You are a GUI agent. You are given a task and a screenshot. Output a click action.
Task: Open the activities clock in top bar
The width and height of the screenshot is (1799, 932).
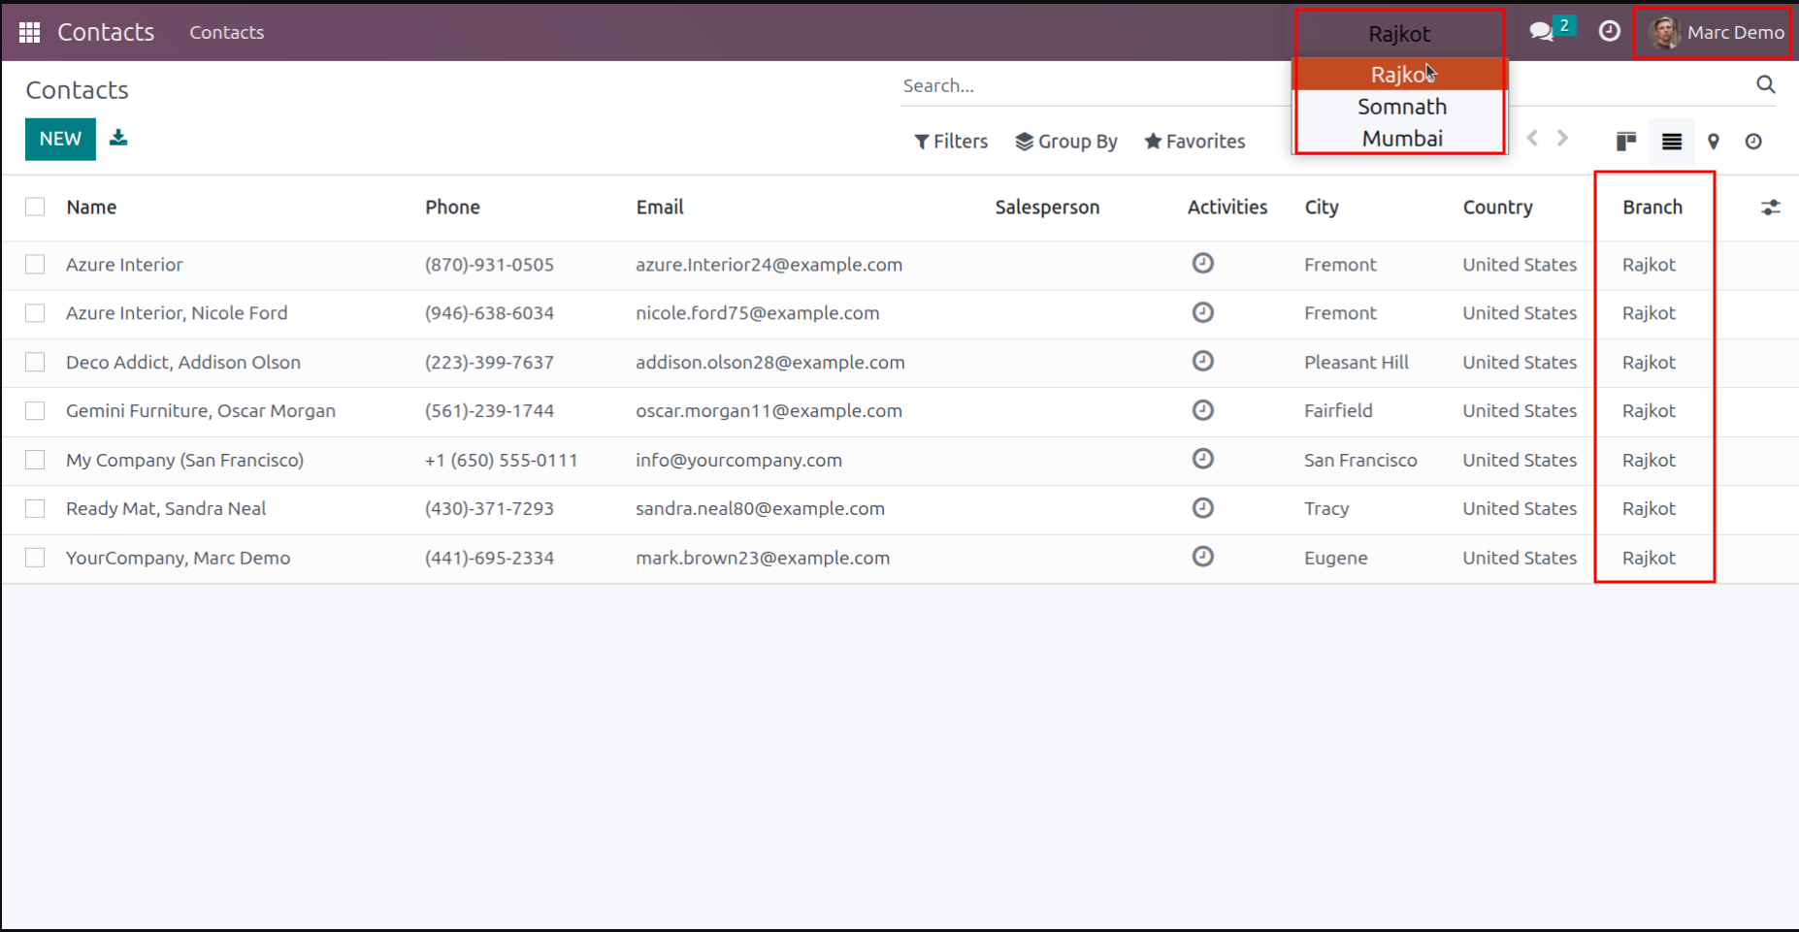(x=1609, y=31)
